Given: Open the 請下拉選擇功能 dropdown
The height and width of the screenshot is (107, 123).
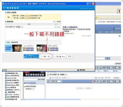Looking at the screenshot, I should click(x=55, y=81).
